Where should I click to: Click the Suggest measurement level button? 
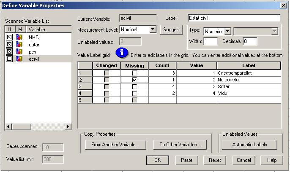coord(171,30)
